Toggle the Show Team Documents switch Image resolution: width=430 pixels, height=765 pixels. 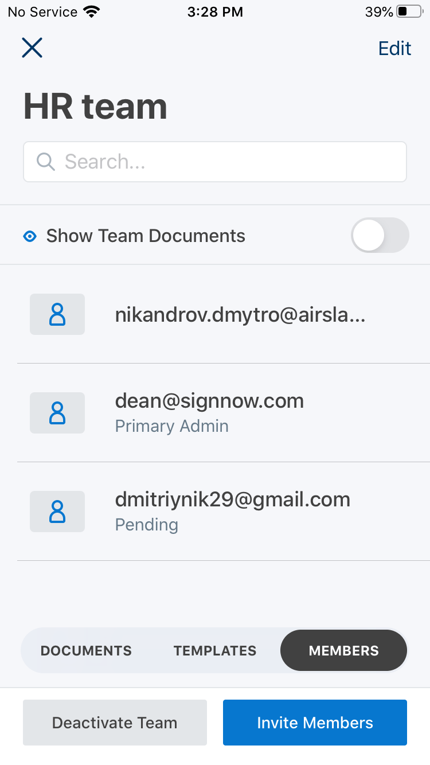click(380, 235)
